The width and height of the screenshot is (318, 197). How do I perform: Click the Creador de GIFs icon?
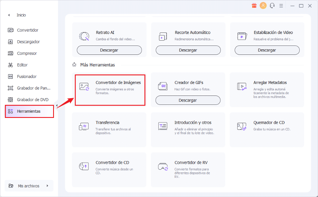click(x=163, y=87)
